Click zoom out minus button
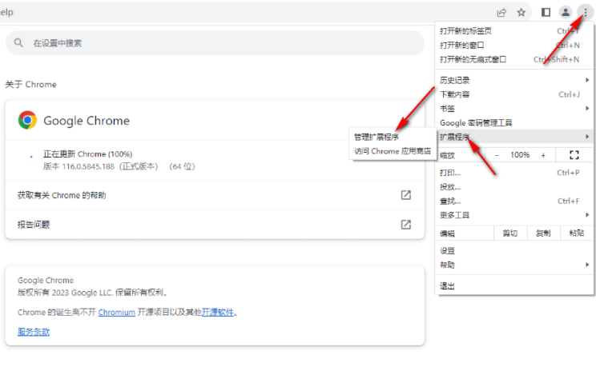This screenshot has height=379, width=596. [497, 154]
